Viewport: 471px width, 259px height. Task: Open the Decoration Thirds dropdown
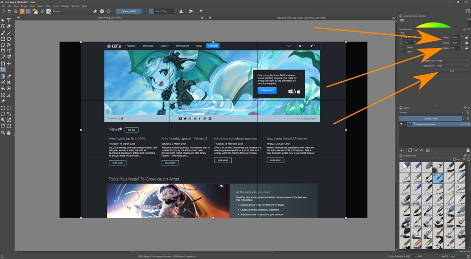[x=452, y=66]
